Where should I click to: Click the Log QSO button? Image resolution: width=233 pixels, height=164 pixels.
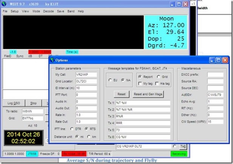pos(14,103)
